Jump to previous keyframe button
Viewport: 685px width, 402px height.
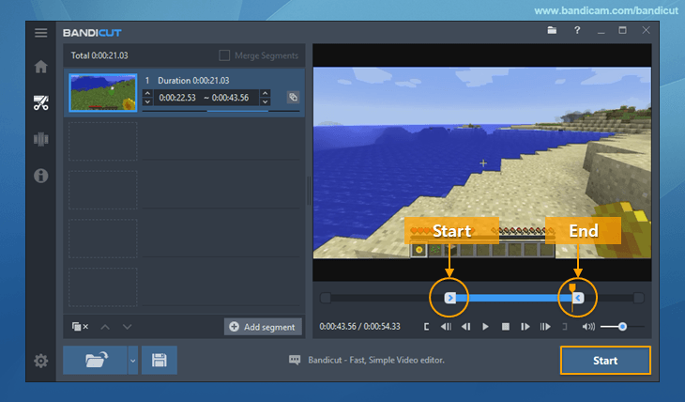tap(446, 327)
